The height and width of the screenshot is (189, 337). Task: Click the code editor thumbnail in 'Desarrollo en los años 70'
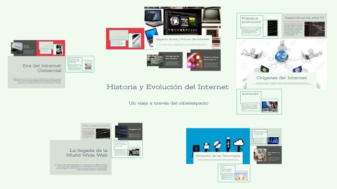[x=315, y=29]
